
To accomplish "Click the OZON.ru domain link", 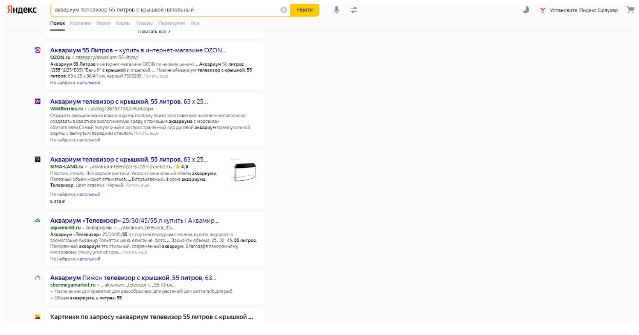I will pos(60,57).
